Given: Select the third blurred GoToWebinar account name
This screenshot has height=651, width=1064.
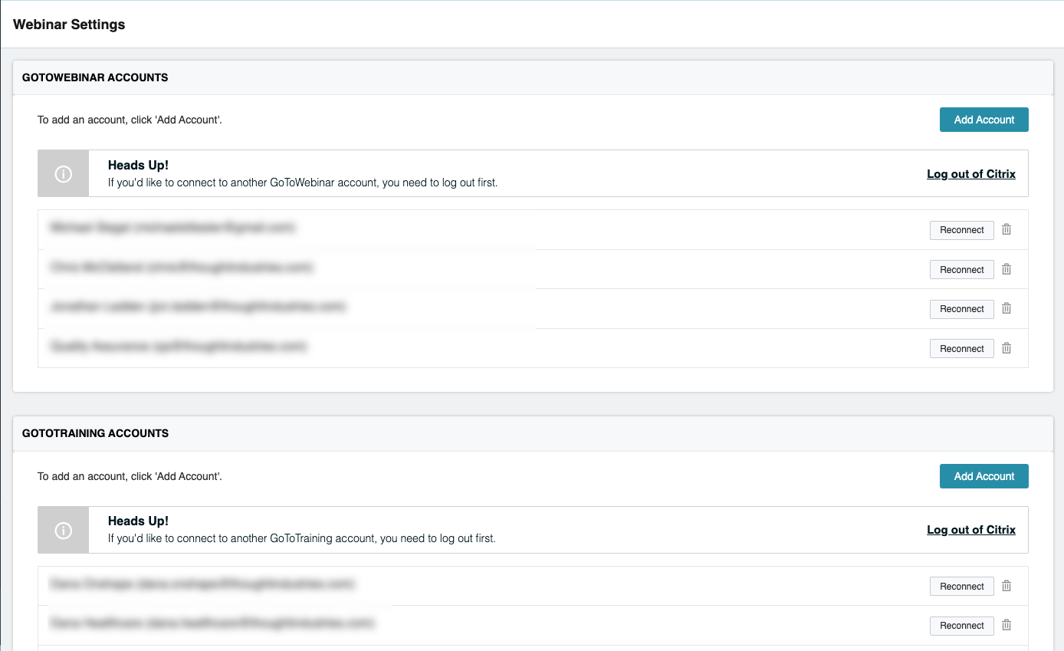Looking at the screenshot, I should pos(198,307).
